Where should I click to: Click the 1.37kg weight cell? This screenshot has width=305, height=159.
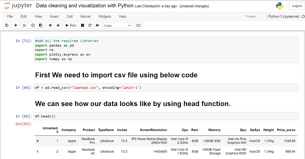tap(269, 141)
